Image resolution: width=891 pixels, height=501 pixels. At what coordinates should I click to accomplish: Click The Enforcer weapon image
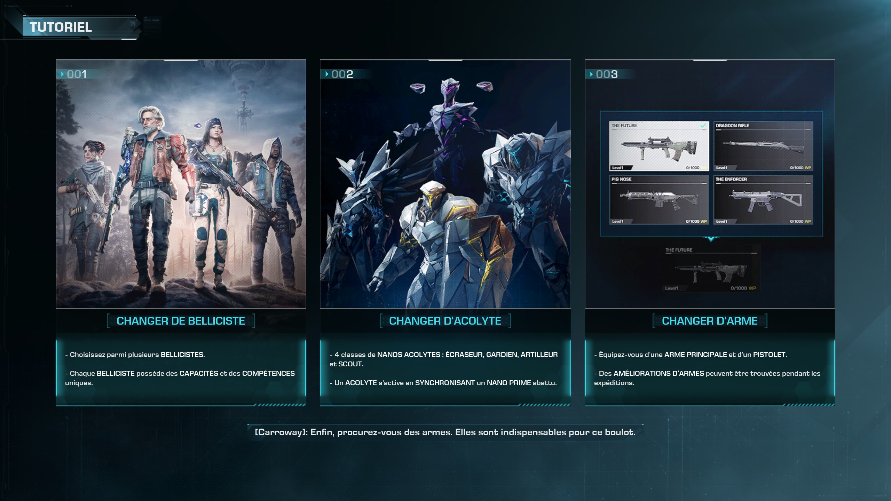(765, 200)
